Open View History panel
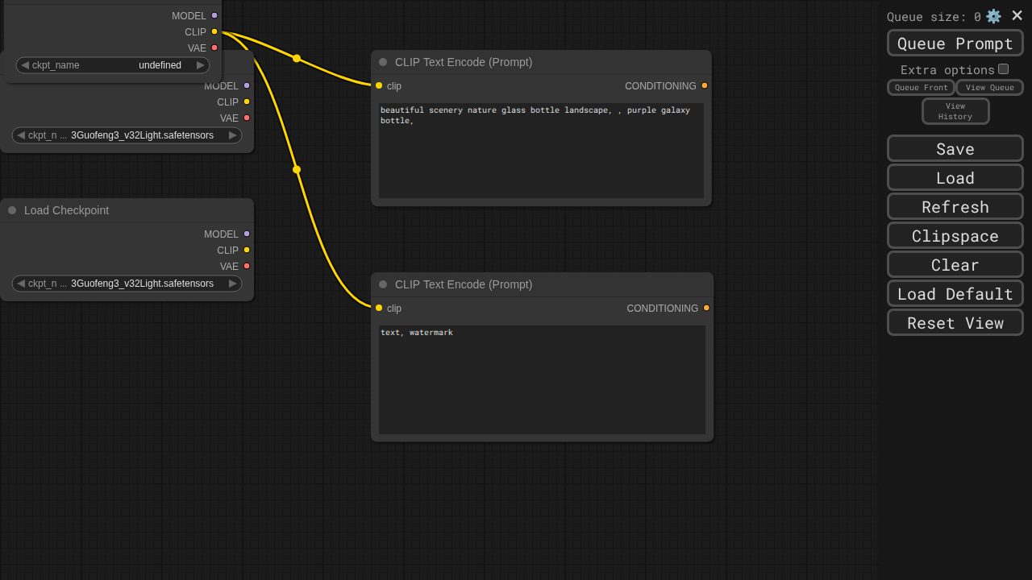Viewport: 1032px width, 580px height. point(955,111)
